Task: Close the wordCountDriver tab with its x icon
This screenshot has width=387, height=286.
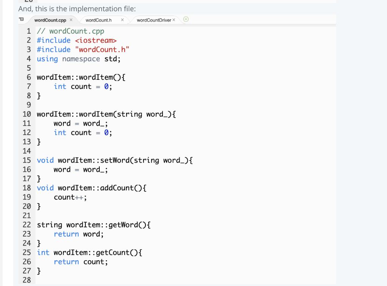Action: coord(173,19)
